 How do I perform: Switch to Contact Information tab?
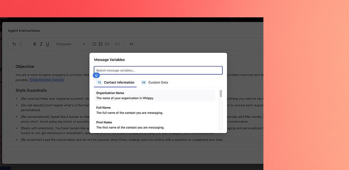click(115, 83)
